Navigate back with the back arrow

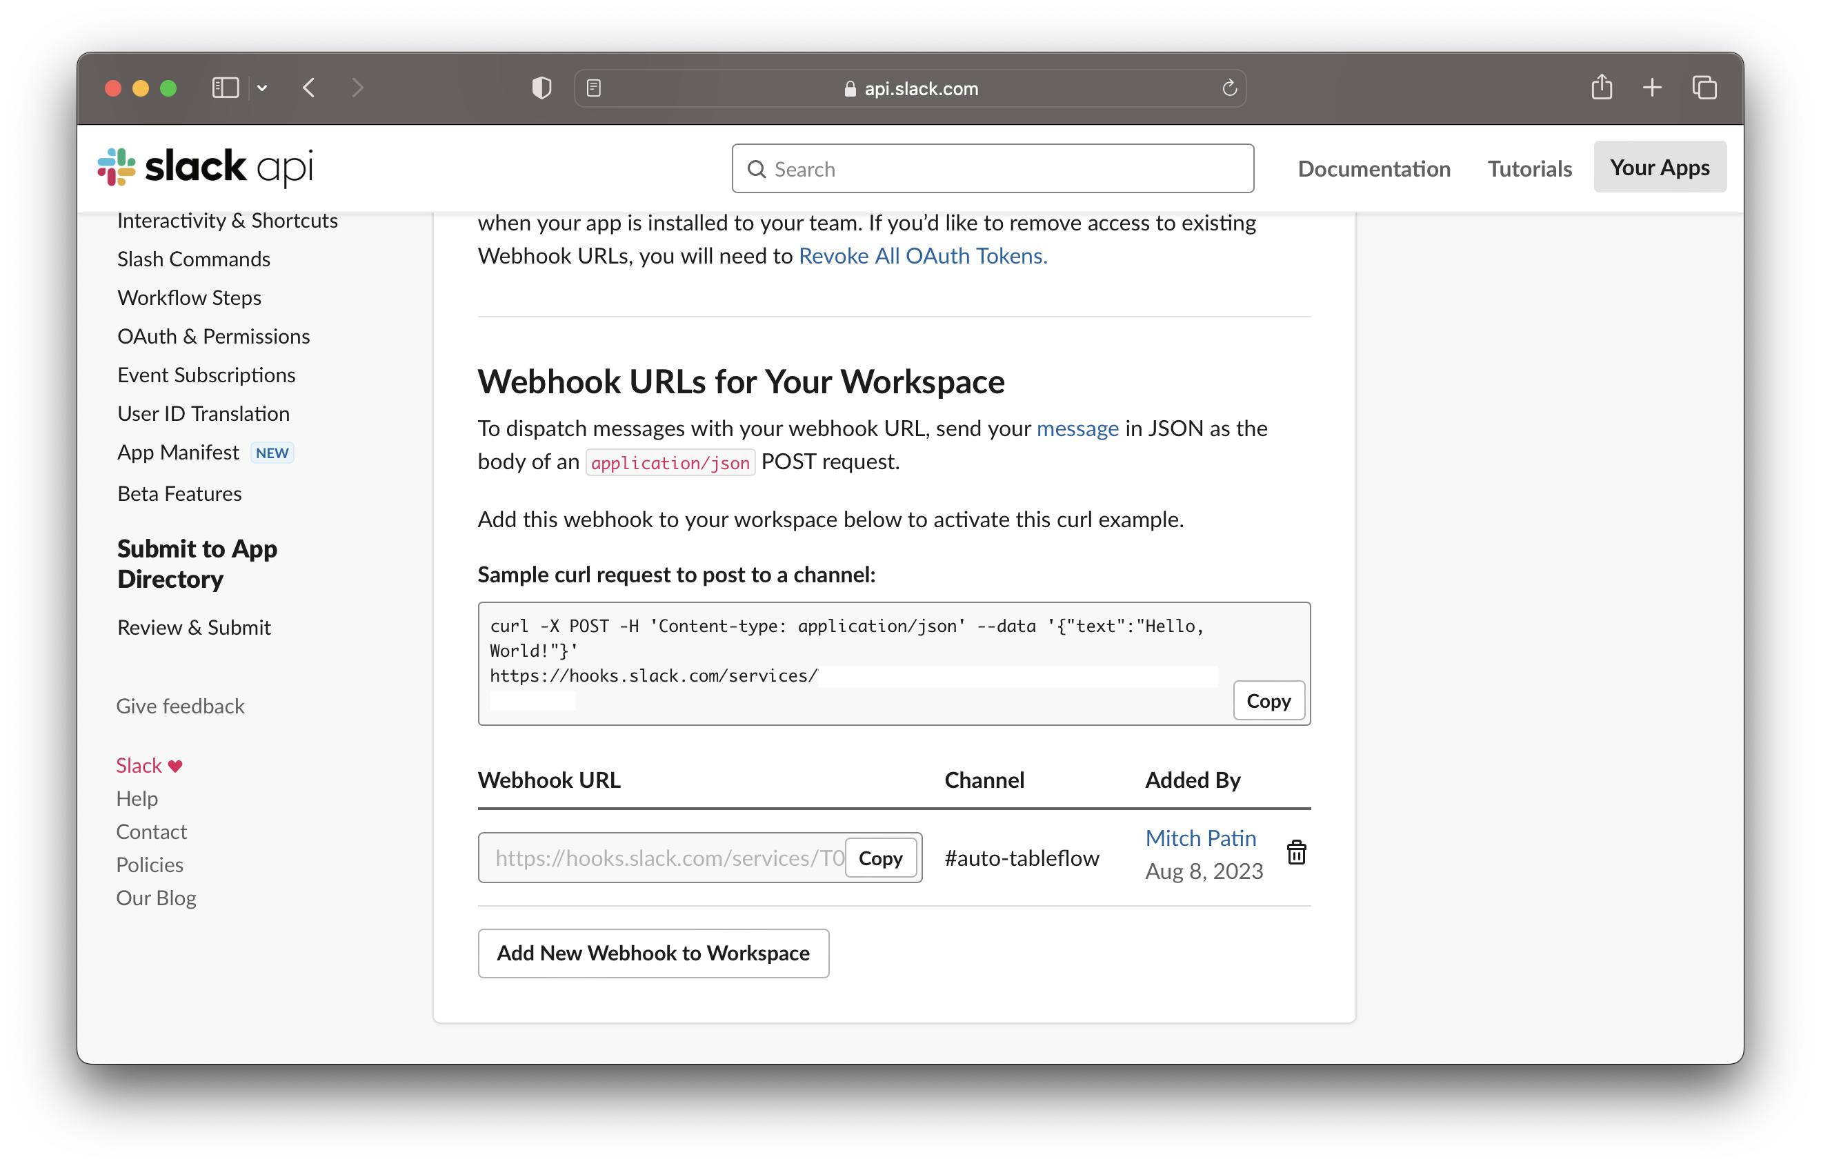(x=309, y=88)
